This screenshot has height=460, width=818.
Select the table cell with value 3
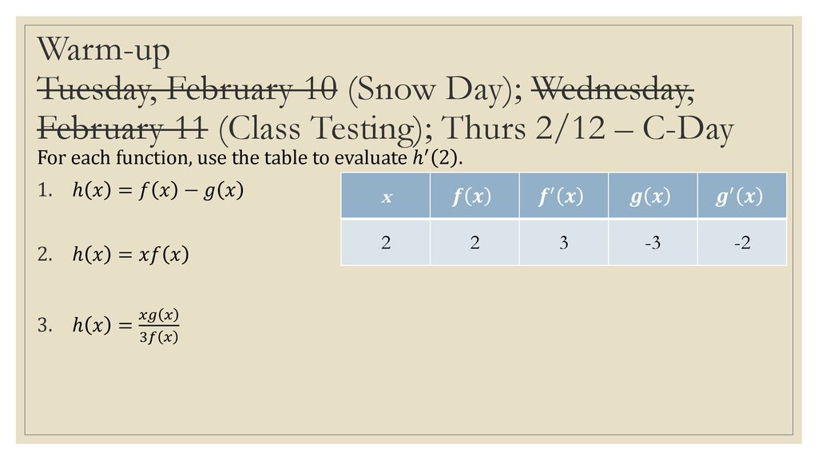click(x=563, y=243)
